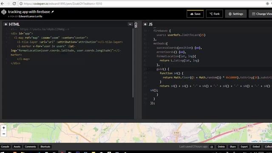The height and width of the screenshot is (153, 272).
Task: Open the HTML editor settings gear
Action: 6,24
